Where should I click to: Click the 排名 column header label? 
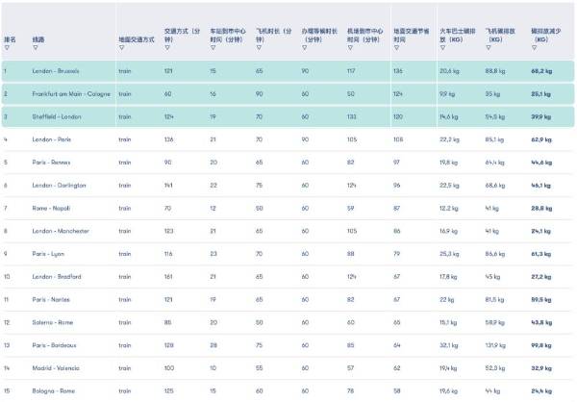(x=10, y=39)
